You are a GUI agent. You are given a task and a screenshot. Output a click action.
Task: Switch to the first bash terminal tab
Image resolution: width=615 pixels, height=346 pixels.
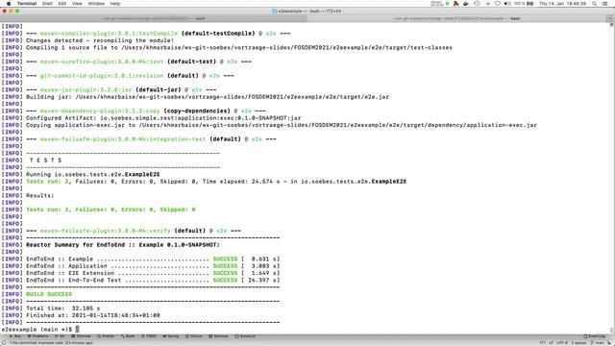(154, 18)
